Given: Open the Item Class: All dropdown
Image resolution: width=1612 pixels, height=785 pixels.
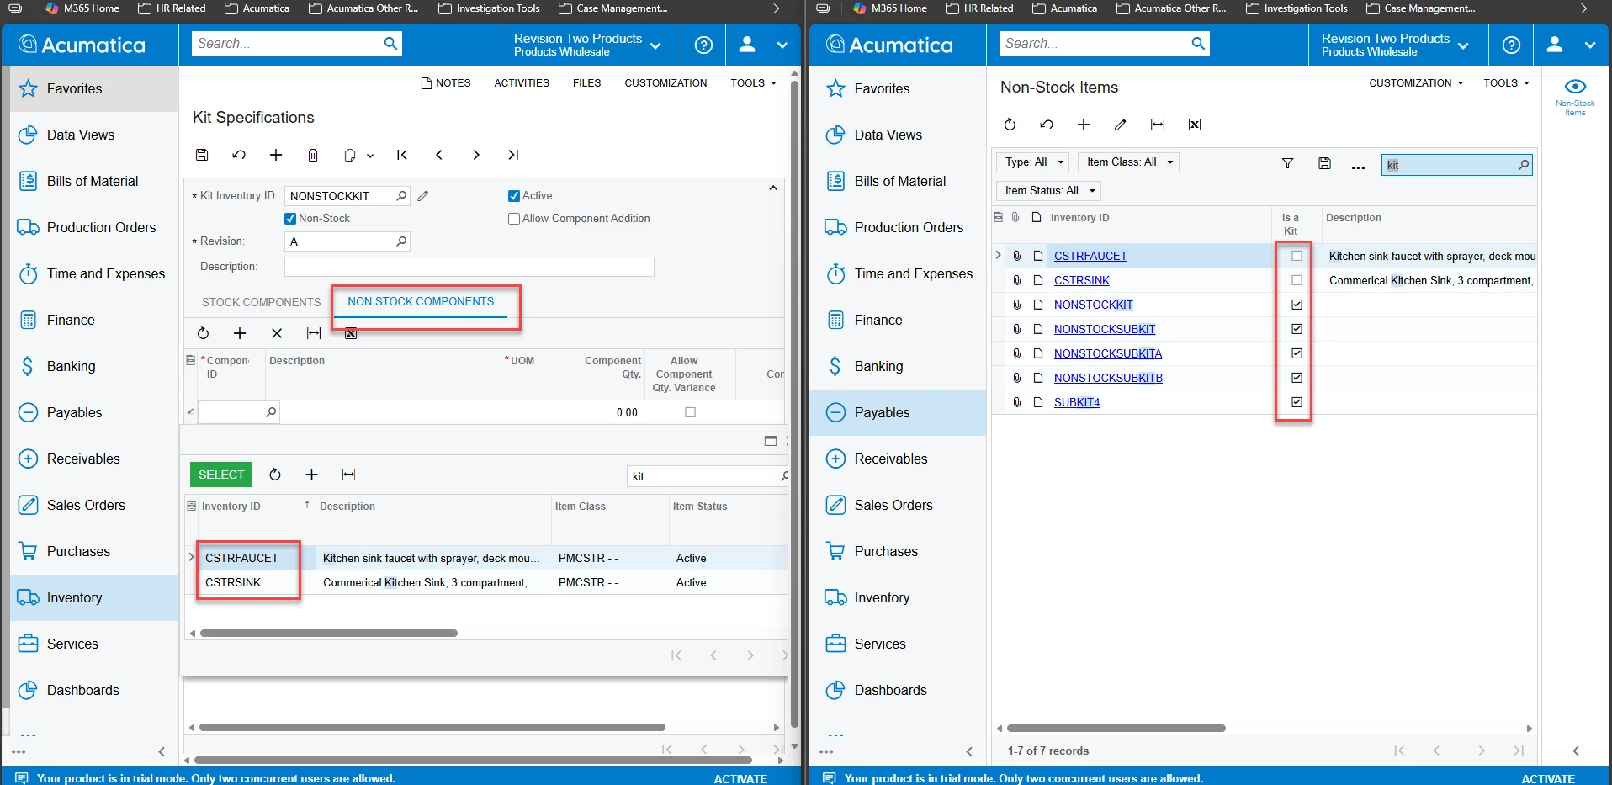Looking at the screenshot, I should [1128, 162].
